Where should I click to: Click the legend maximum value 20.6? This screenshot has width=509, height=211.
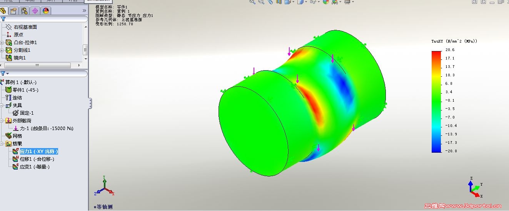click(x=450, y=50)
